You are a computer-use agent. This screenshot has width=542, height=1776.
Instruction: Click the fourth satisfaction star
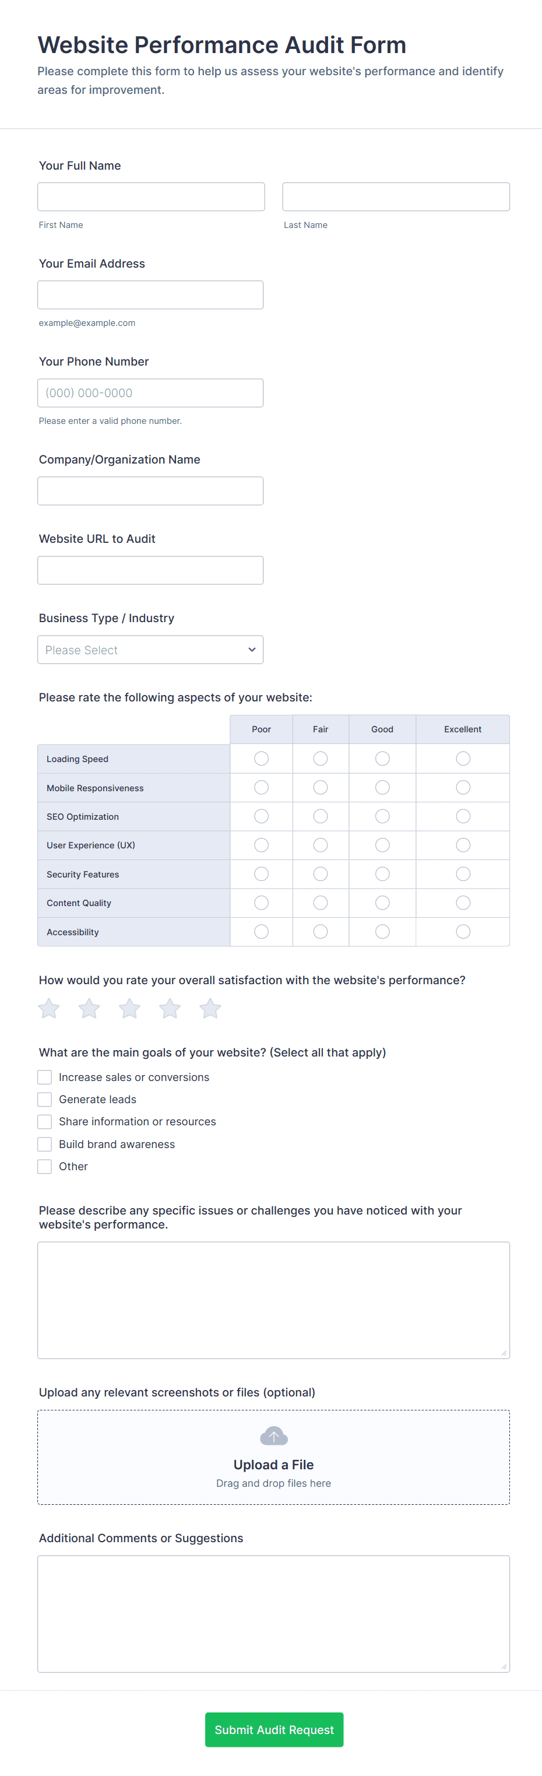pyautogui.click(x=170, y=1009)
